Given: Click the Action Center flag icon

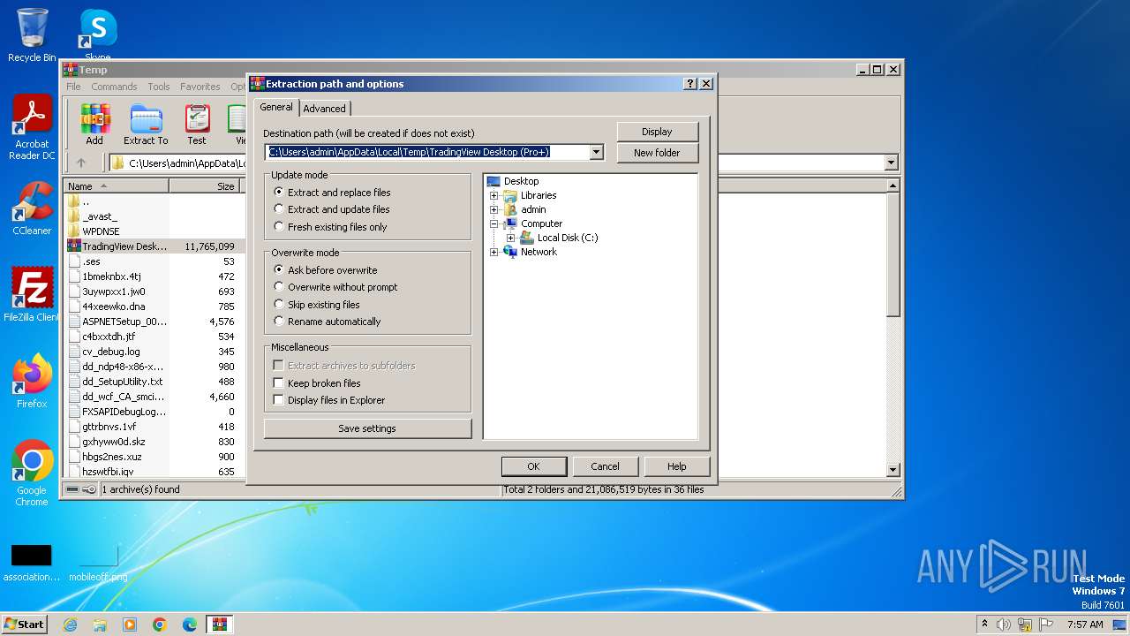Looking at the screenshot, I should pyautogui.click(x=1045, y=625).
